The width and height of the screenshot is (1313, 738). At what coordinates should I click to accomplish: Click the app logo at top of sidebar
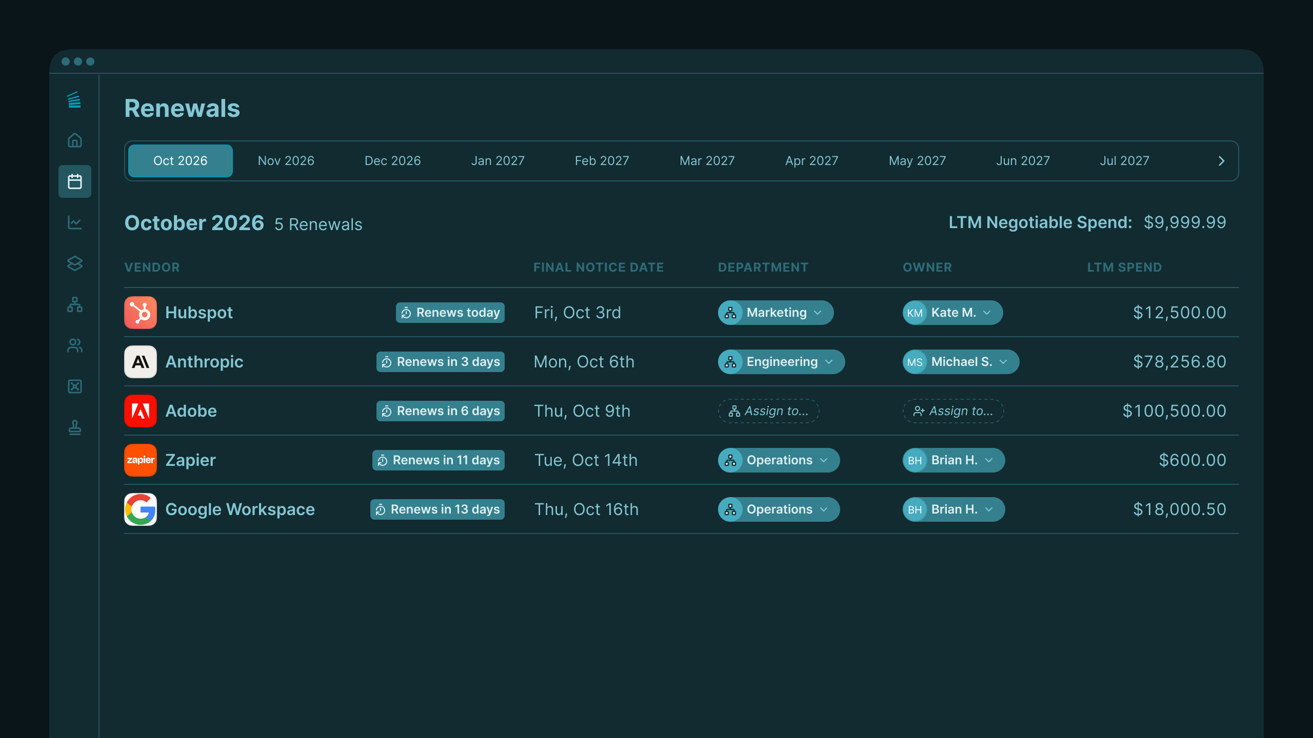pyautogui.click(x=74, y=99)
